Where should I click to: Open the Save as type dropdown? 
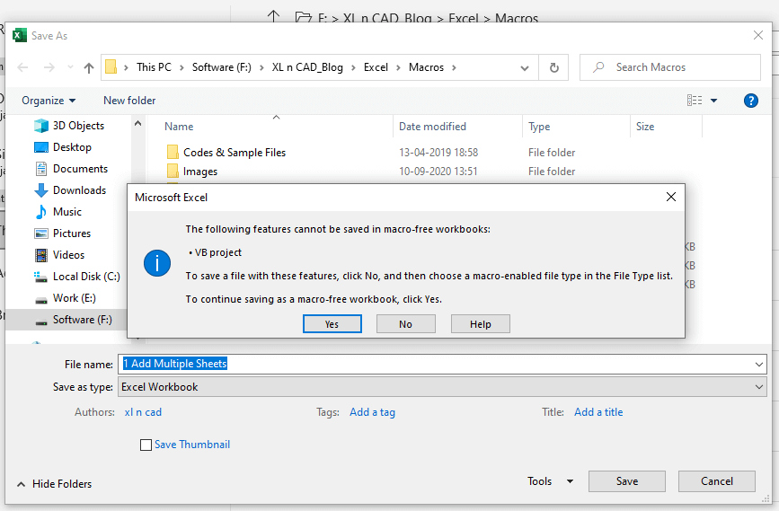(758, 387)
